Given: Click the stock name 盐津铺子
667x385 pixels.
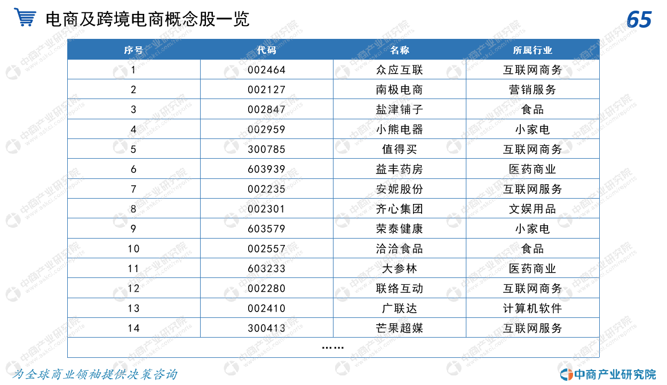Looking at the screenshot, I should (399, 110).
